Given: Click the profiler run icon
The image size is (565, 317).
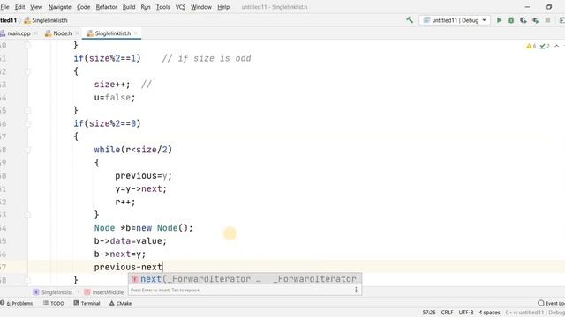Looking at the screenshot, I should (x=536, y=20).
